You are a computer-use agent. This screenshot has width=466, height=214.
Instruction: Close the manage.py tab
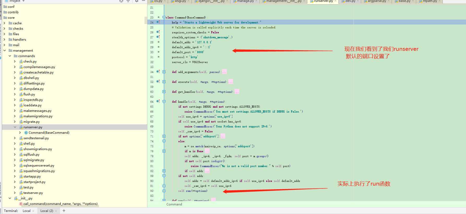coord(256,1)
